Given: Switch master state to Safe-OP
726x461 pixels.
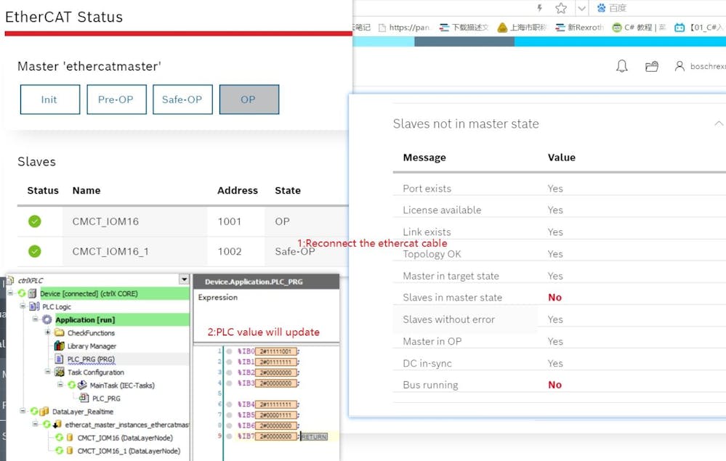Looking at the screenshot, I should (x=182, y=99).
